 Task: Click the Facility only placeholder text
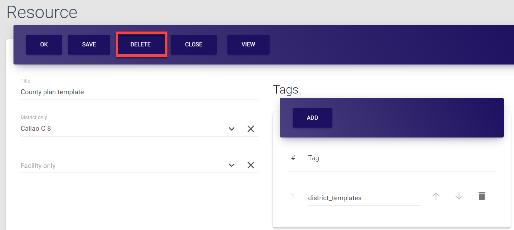click(38, 166)
